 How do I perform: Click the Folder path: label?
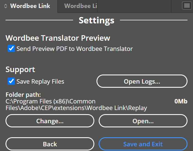coord(23,95)
